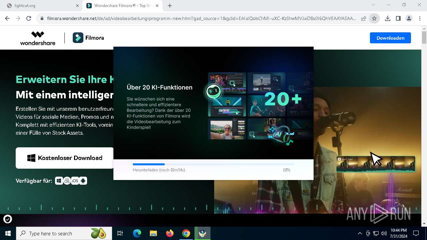This screenshot has width=427, height=240.
Task: Open the clock and date
Action: point(398,233)
